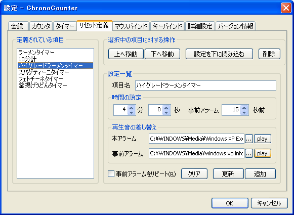Open the カウンタ tab
Screen dimensions: 294x215
tap(41, 26)
